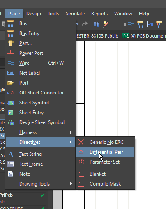Choose Generic No ERC directive

105,142
